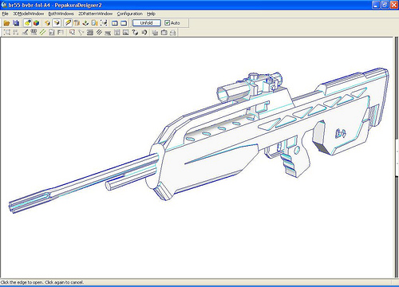Click the printer icon in second toolbar

pos(173,33)
